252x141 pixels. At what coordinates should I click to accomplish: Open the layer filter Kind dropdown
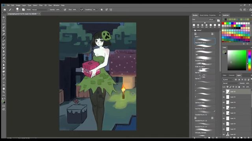click(x=228, y=80)
